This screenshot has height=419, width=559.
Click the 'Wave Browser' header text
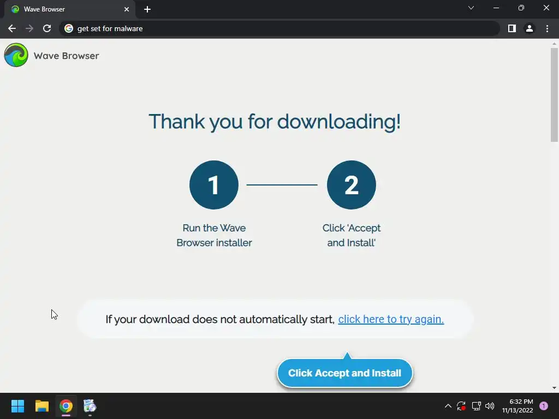coord(66,56)
